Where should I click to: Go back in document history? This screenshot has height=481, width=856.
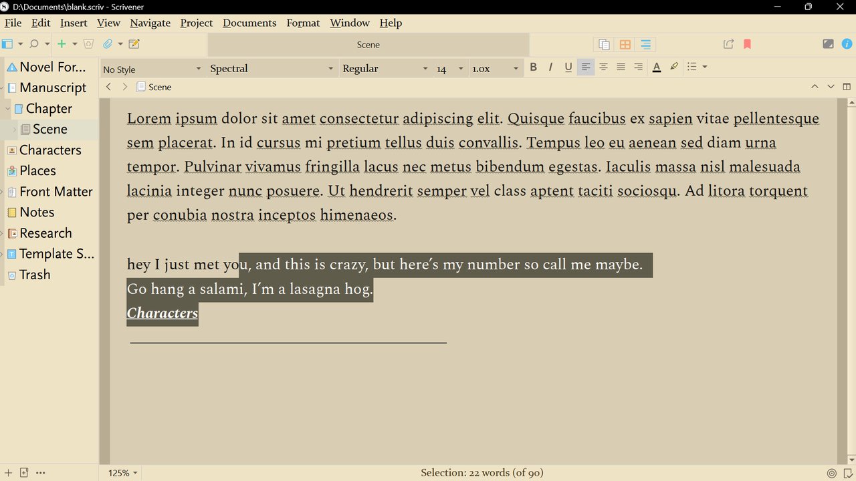(109, 87)
